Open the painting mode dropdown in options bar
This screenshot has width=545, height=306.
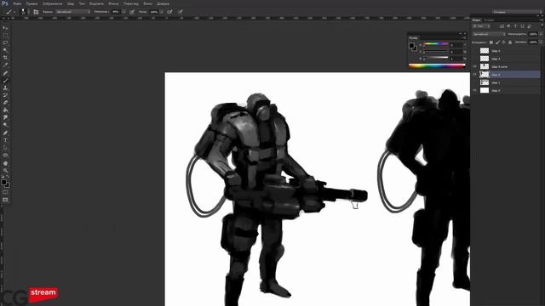[73, 12]
